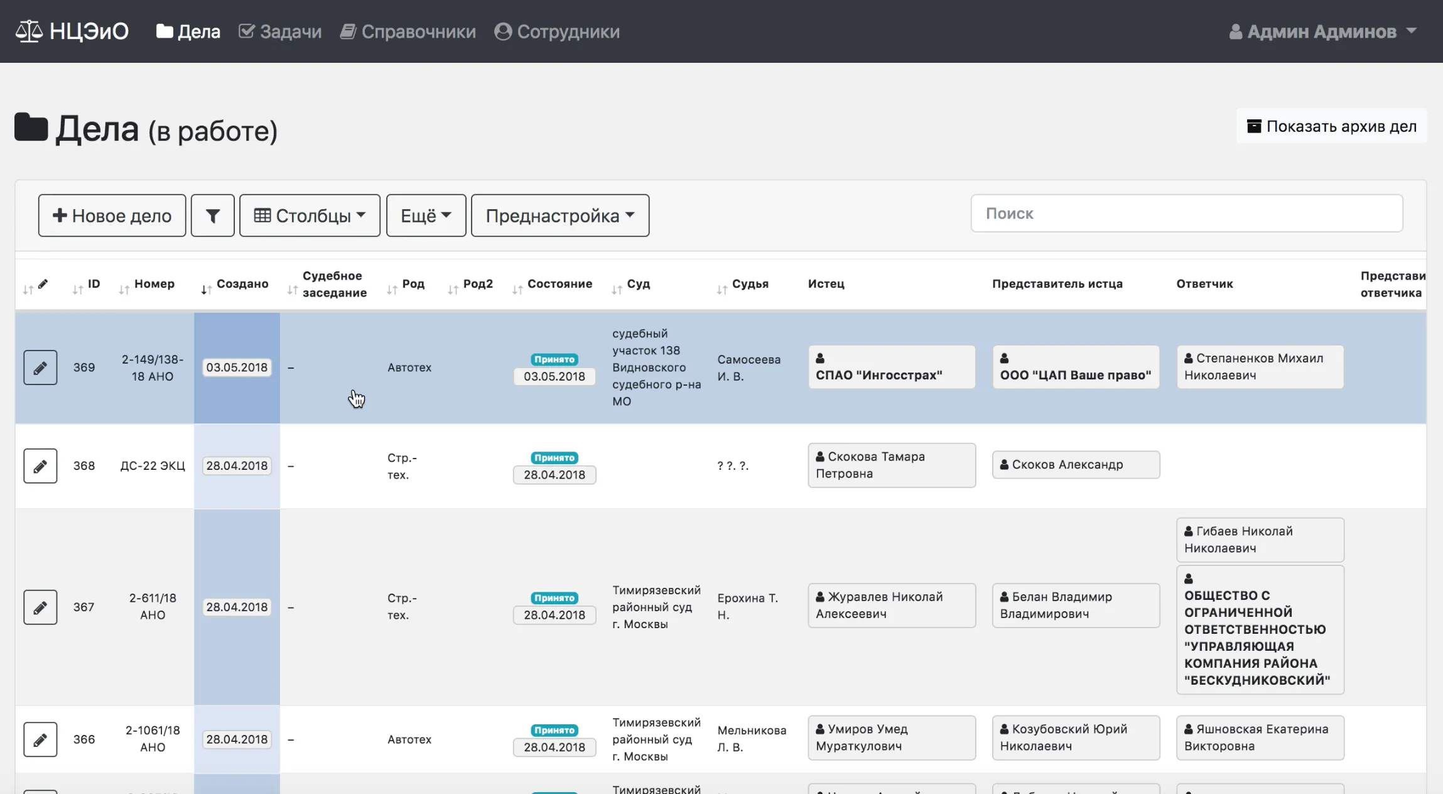Toggle sorting on the Судья column
The image size is (1443, 794).
(x=721, y=289)
